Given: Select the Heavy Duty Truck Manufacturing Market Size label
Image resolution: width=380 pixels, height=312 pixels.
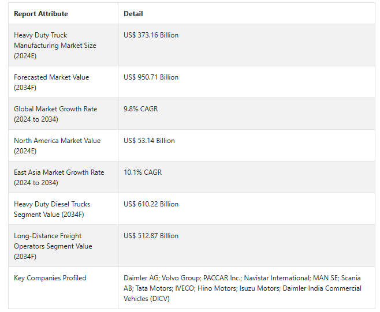Looking at the screenshot, I should coord(55,45).
